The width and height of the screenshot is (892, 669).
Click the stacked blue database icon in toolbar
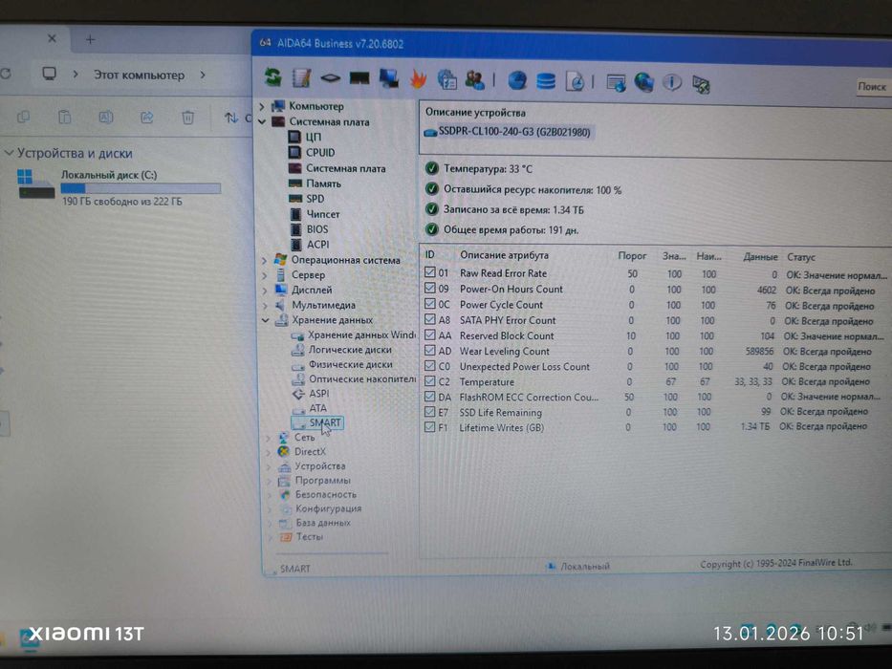click(546, 81)
